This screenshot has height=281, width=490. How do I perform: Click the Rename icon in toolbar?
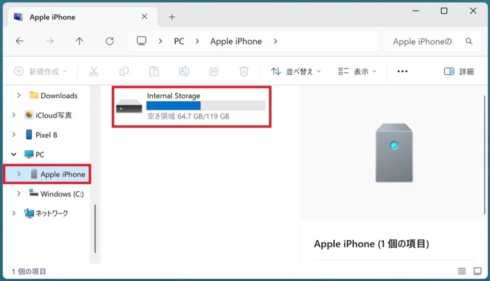pos(184,71)
